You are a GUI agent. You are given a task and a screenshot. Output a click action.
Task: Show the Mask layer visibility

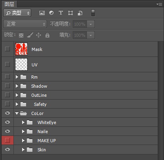tap(8, 49)
